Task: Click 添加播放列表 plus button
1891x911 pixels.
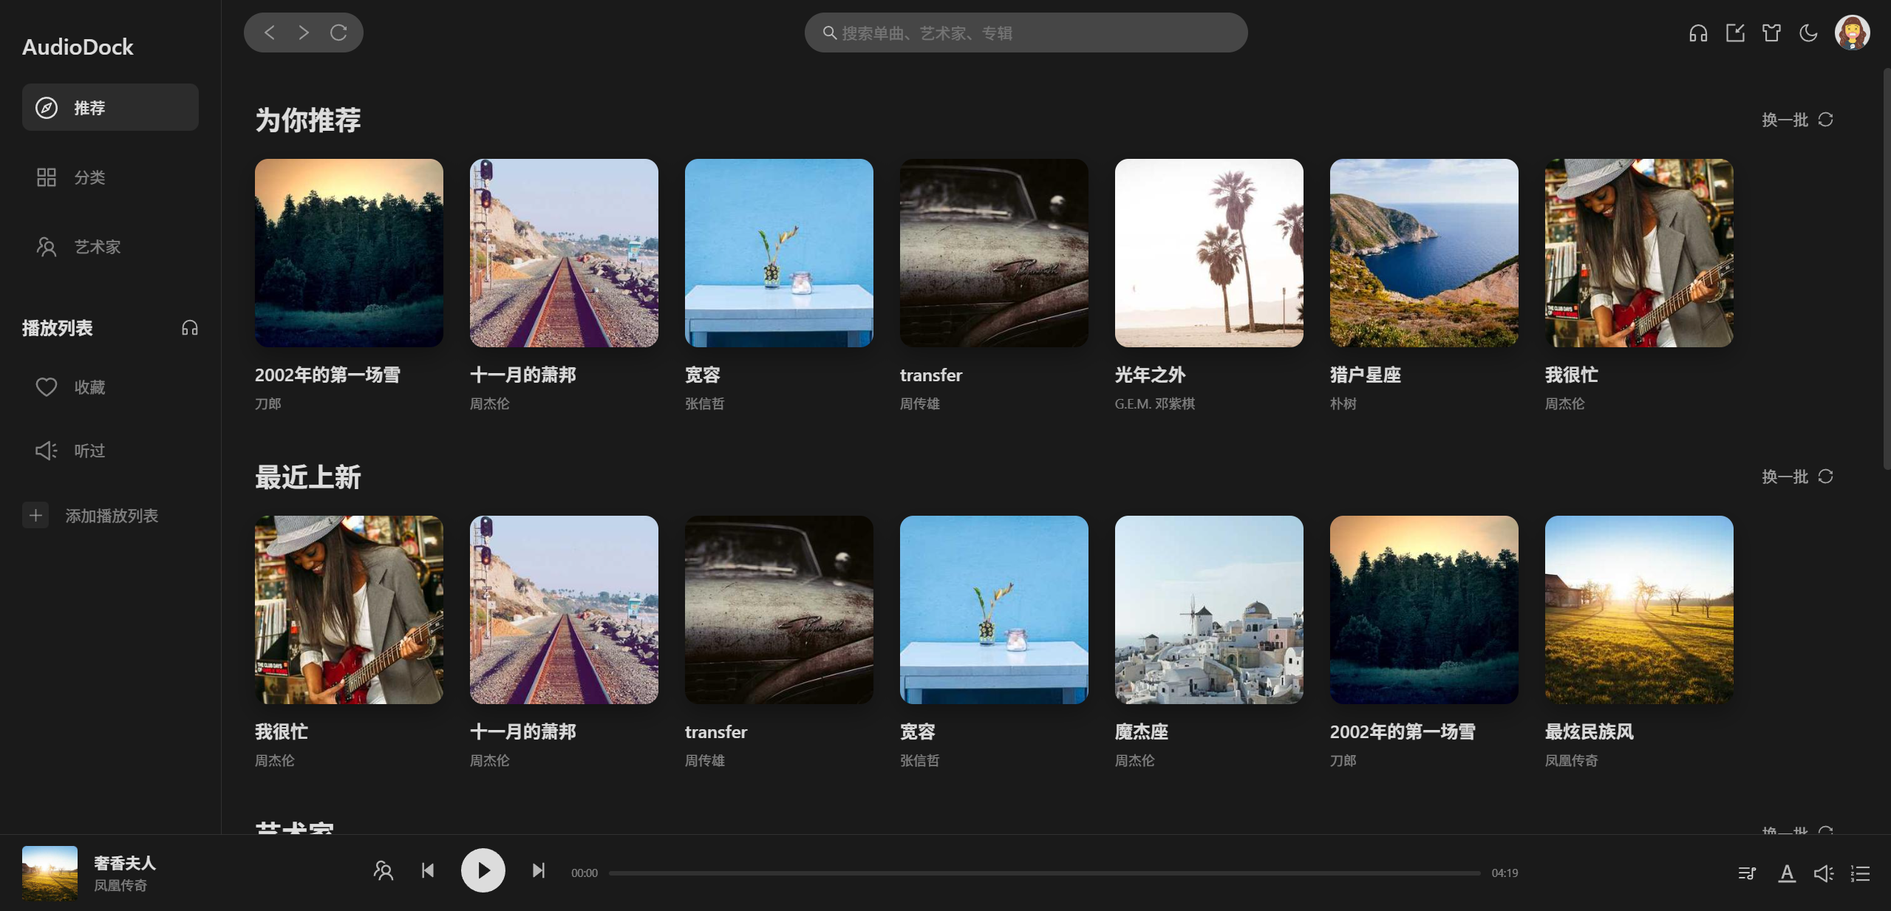Action: pos(35,515)
